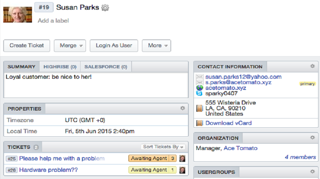
Task: Open ticket Hardware problem??
Action: (48, 170)
